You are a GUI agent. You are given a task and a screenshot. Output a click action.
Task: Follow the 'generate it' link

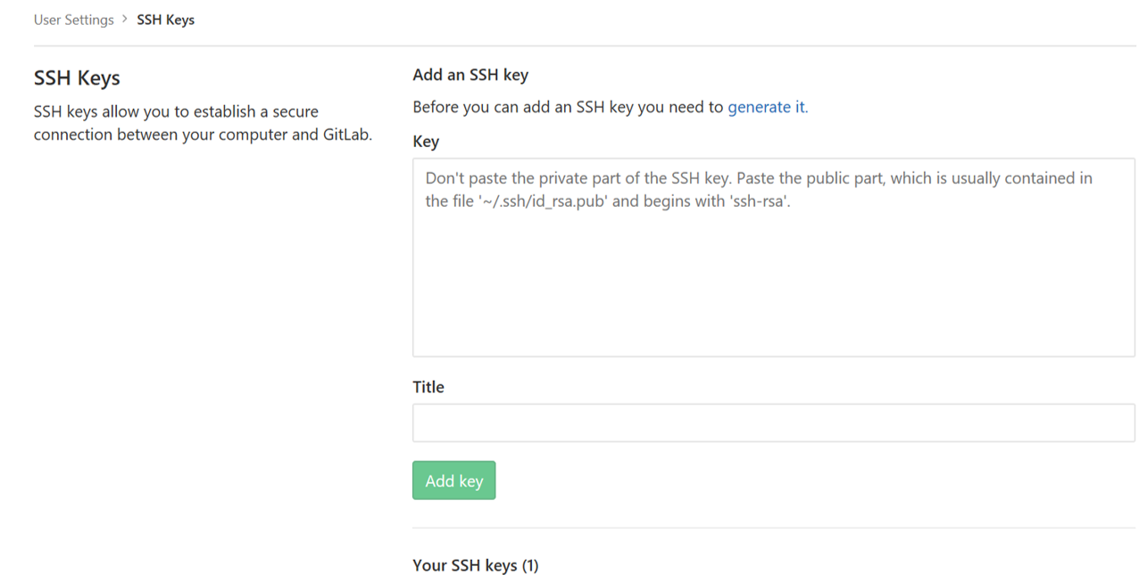point(766,107)
